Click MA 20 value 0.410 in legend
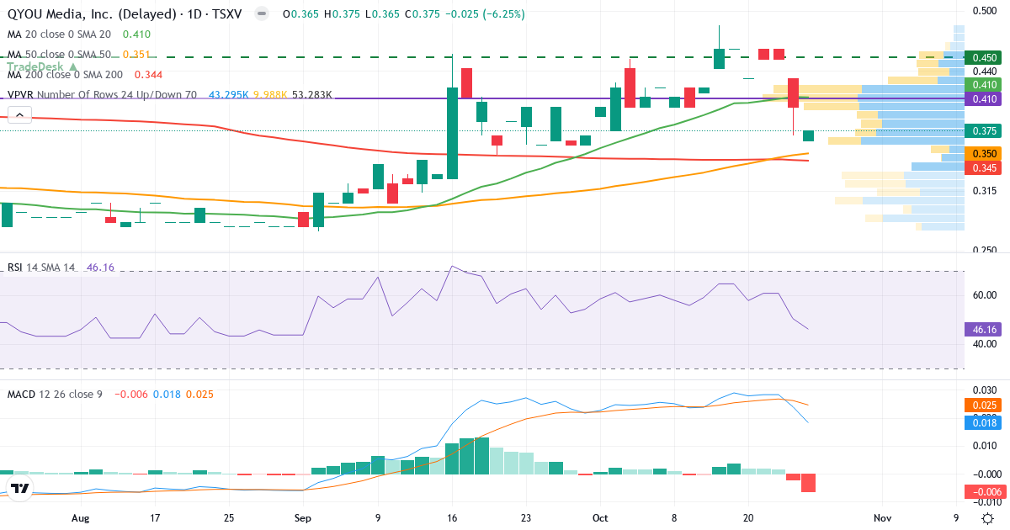This screenshot has width=1010, height=530. (136, 34)
